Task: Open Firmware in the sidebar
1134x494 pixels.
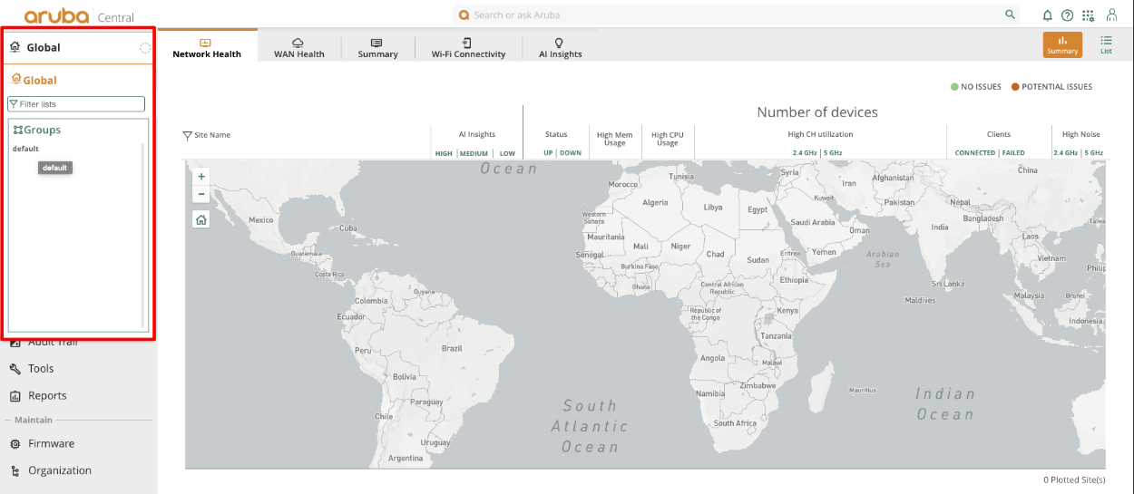Action: (51, 443)
